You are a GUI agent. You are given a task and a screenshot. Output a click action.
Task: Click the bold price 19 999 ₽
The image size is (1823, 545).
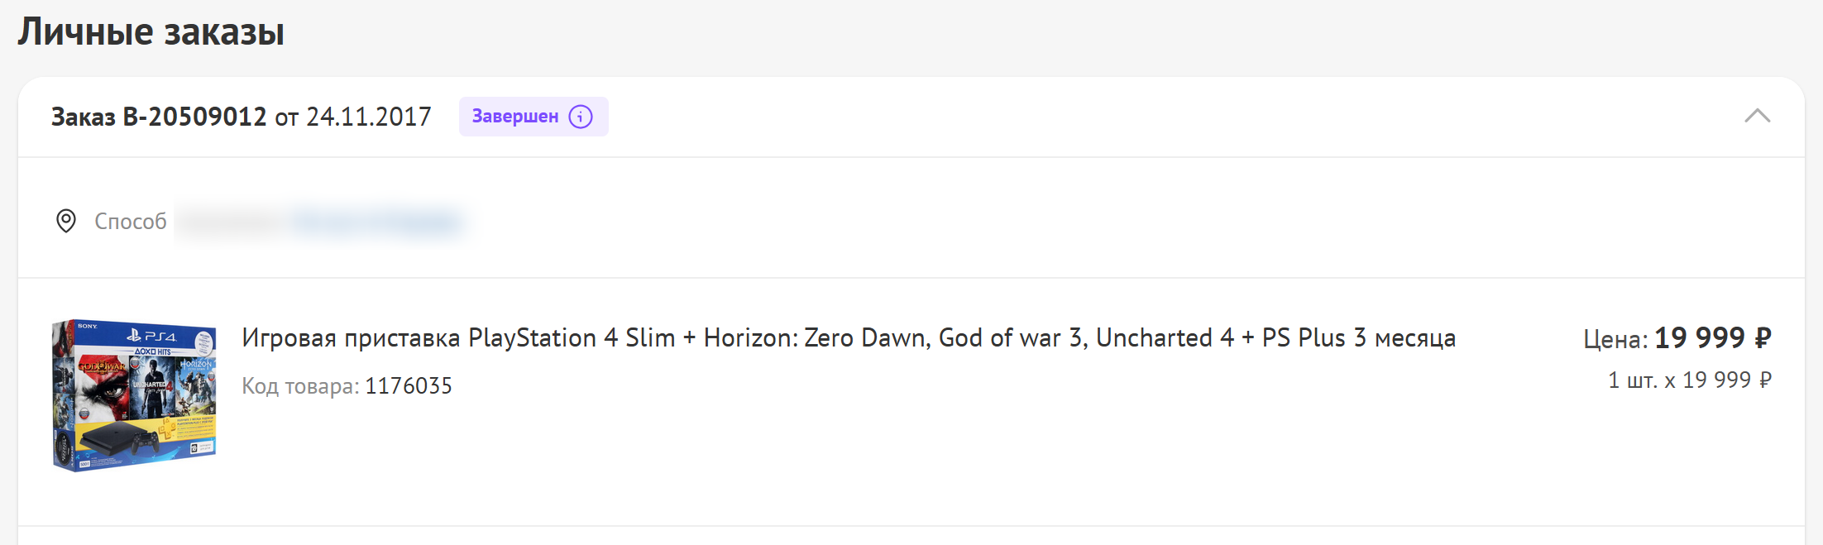point(1712,337)
